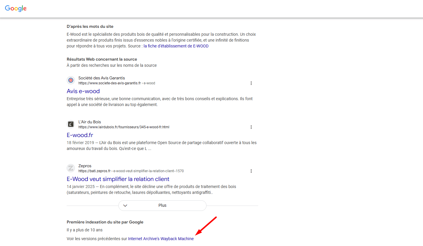The height and width of the screenshot is (246, 423).
Task: Click the Société des Avis Garantis site name
Action: 102,78
